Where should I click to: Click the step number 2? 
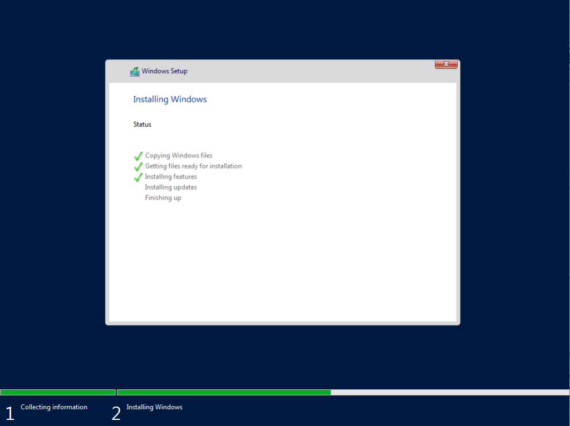coord(116,413)
